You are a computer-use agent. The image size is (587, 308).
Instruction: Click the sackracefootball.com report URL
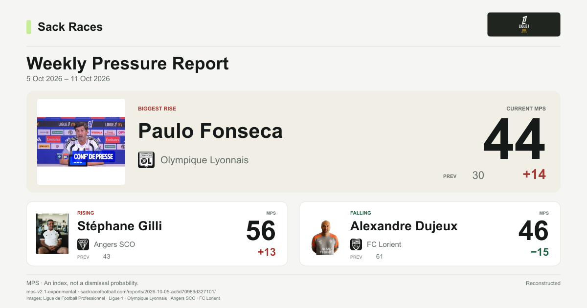148,291
